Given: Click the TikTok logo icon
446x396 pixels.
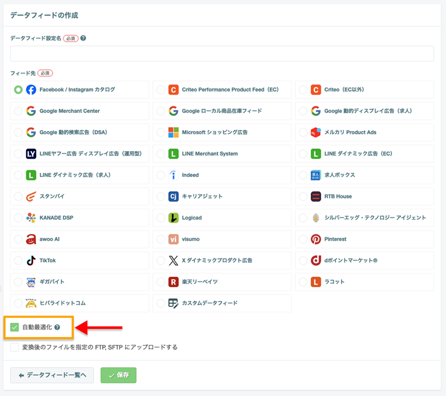Looking at the screenshot, I should click(x=31, y=261).
